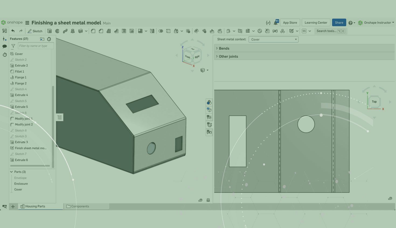Switch to the Housing Parts tab
Viewport: 396px width, 228px height.
point(35,206)
